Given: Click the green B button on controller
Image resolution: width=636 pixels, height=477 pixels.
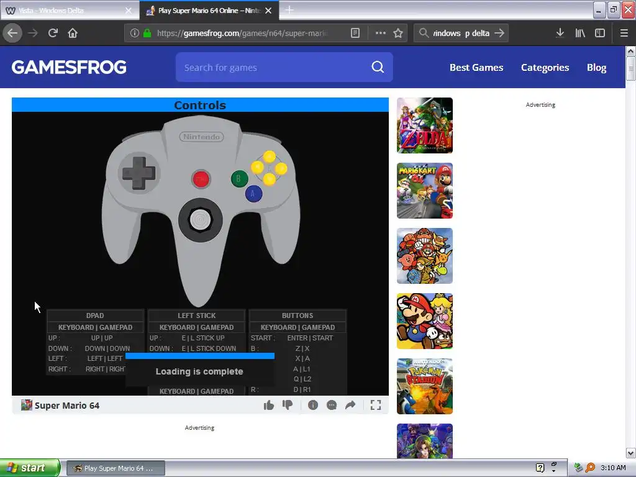Looking at the screenshot, I should click(x=239, y=178).
